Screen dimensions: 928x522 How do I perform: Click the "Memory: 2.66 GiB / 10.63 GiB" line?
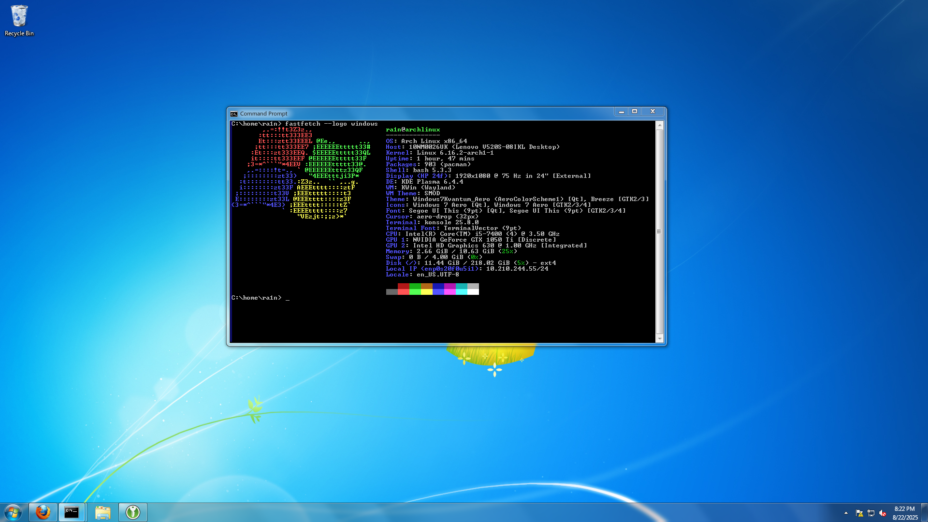451,251
